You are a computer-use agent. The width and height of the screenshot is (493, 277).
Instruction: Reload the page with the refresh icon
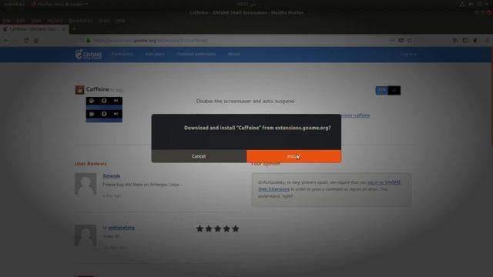point(26,40)
